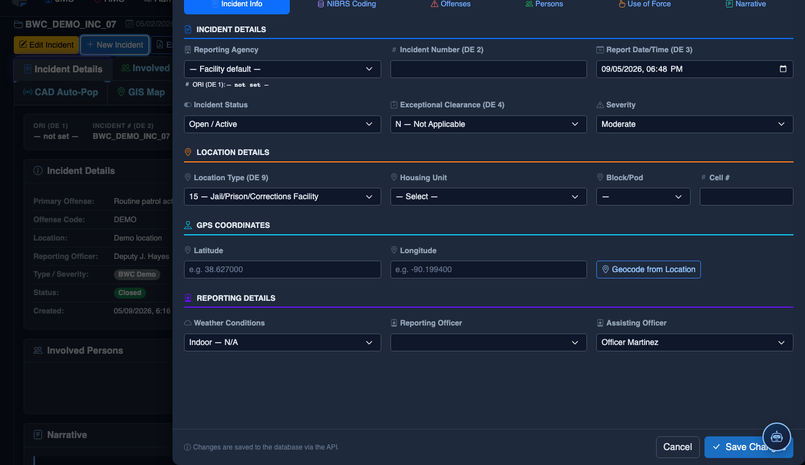Open the GIS Map tab

point(141,92)
